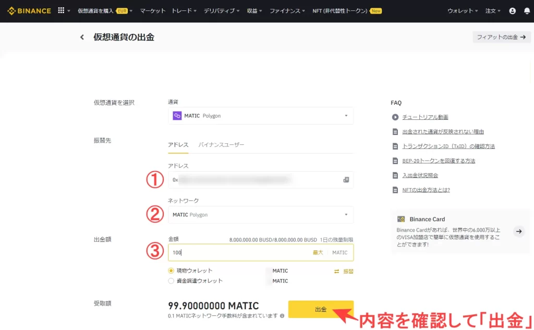Open the user account profile icon
534x330 pixels.
click(512, 11)
